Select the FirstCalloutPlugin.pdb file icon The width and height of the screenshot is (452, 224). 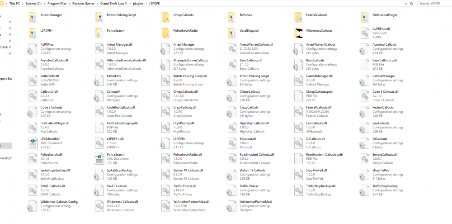(99, 128)
